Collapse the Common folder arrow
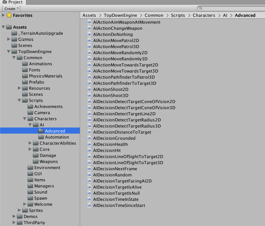Viewport: 265px width, 226px height. 14,58
